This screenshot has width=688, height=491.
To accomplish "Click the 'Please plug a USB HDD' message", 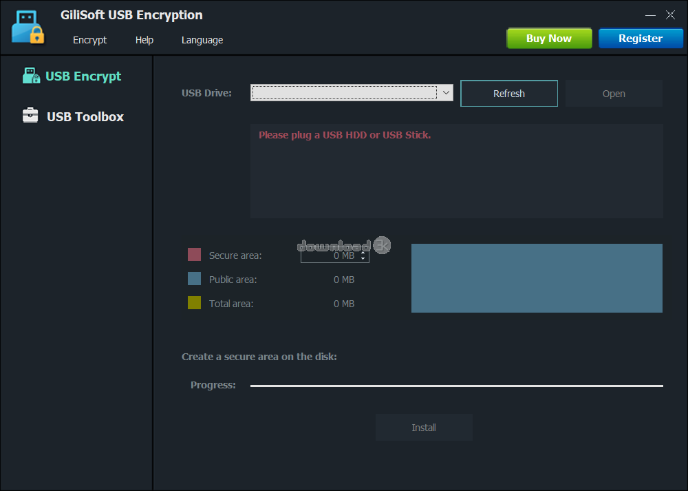I will coord(345,135).
